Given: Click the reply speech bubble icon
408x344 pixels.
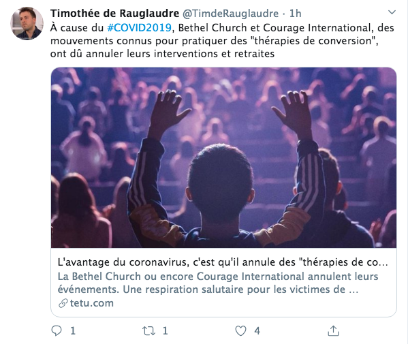Looking at the screenshot, I should (x=57, y=331).
